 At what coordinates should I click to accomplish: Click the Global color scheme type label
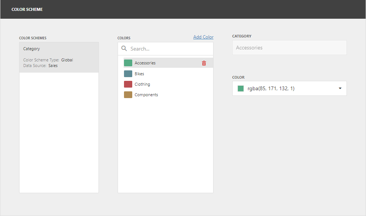pyautogui.click(x=67, y=60)
